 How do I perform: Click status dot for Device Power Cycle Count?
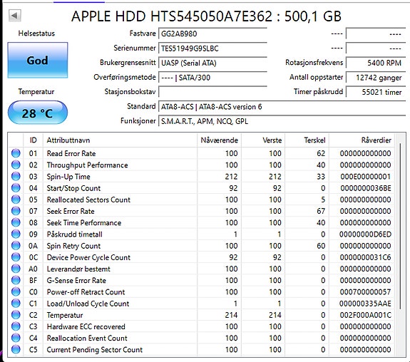(16, 257)
